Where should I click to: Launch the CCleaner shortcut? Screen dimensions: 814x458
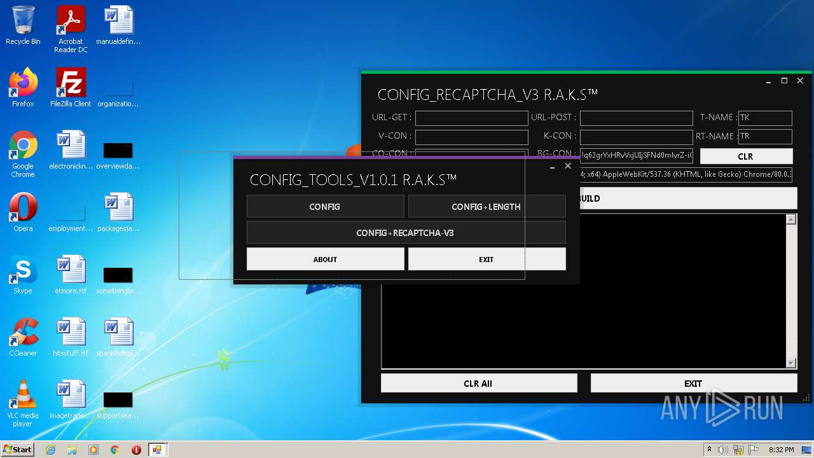[x=23, y=338]
